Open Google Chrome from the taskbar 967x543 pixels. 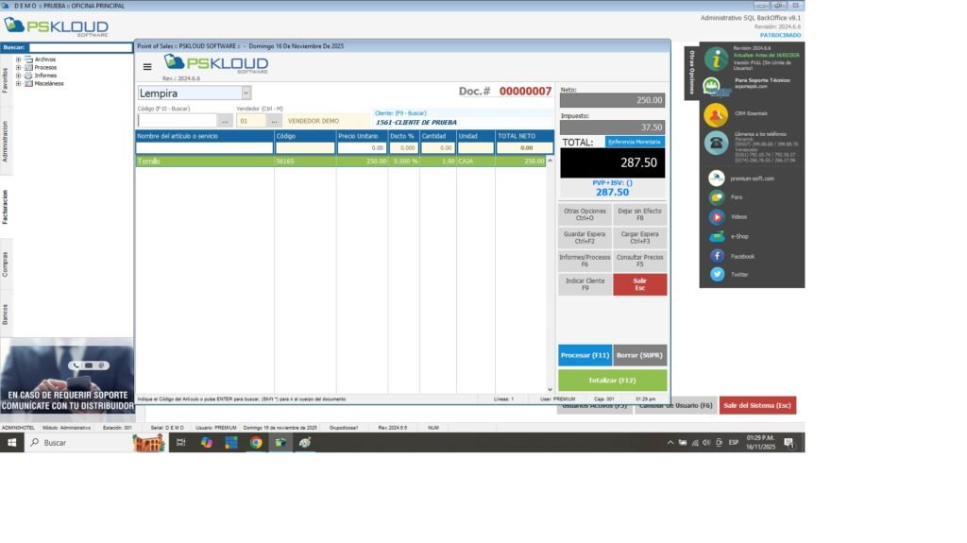tap(256, 442)
